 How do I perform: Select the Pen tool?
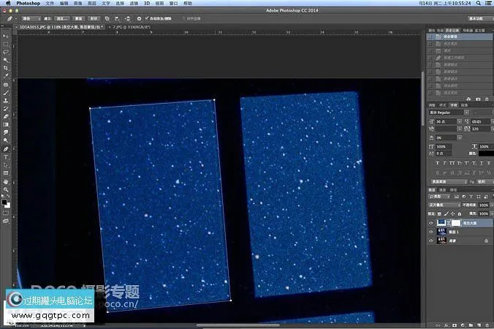tap(6, 148)
